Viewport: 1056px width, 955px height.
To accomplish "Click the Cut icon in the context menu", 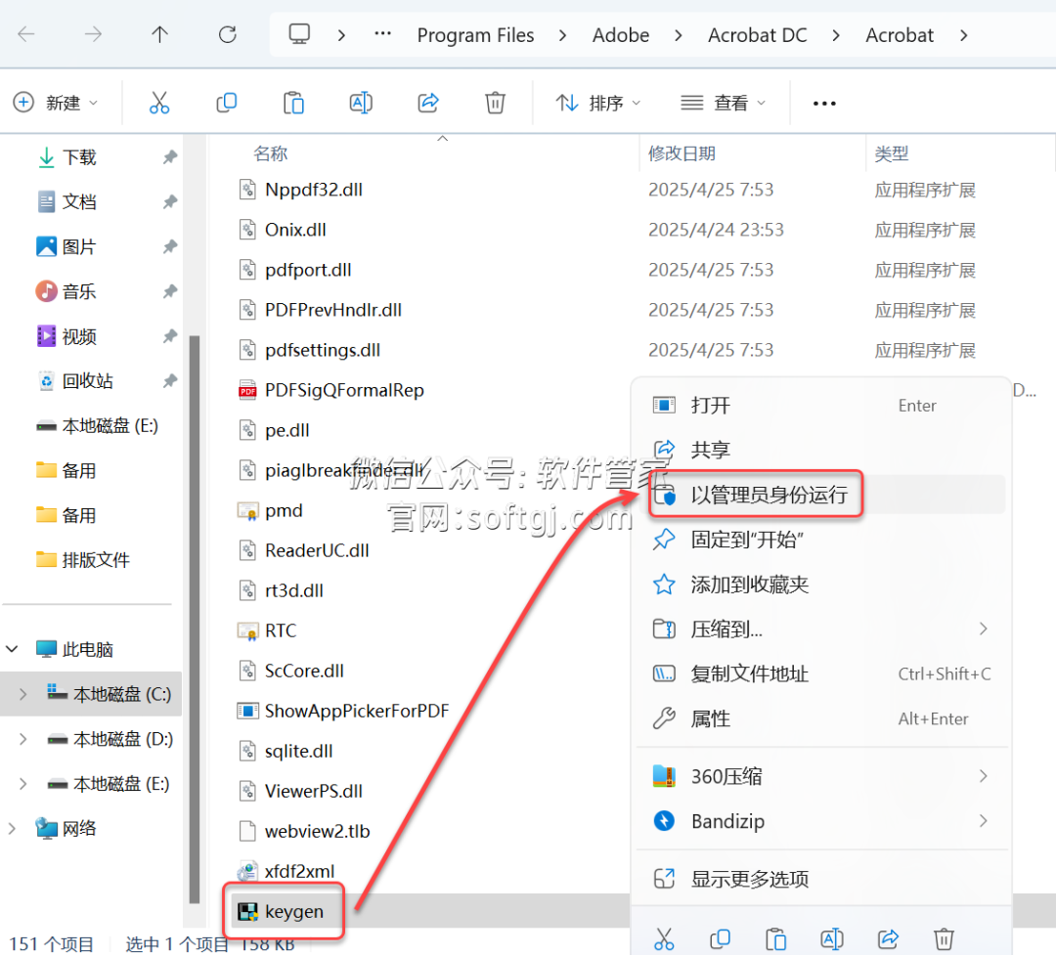I will [x=664, y=938].
